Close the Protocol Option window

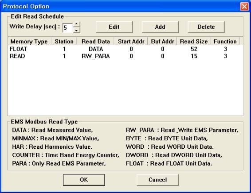click(x=244, y=7)
